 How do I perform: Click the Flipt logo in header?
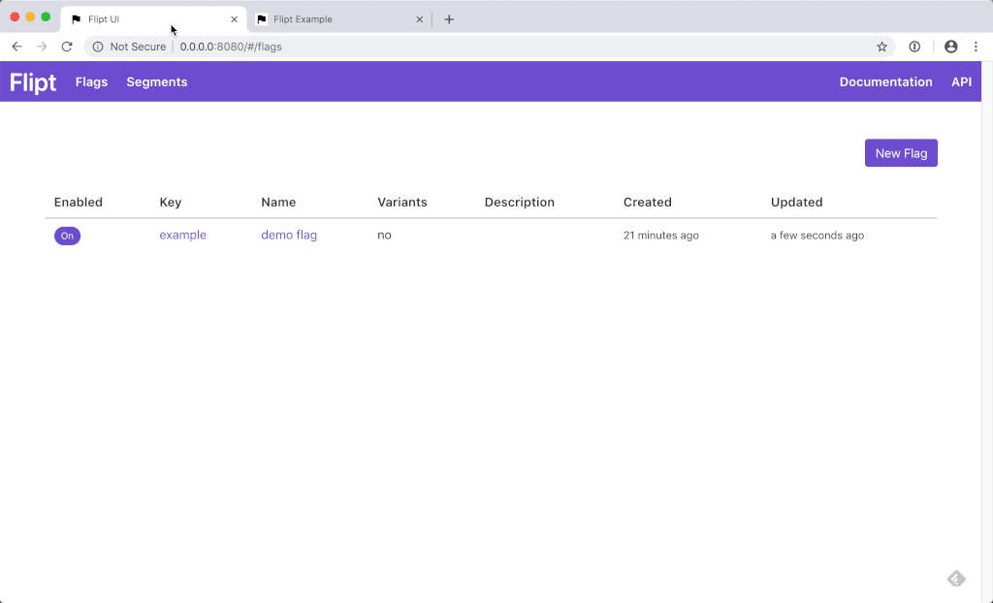point(33,82)
